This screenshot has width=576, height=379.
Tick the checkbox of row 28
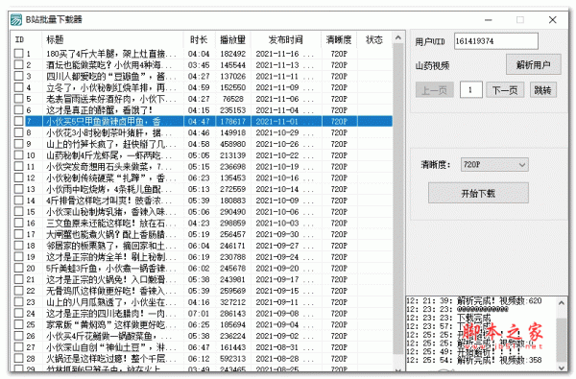[x=18, y=358]
